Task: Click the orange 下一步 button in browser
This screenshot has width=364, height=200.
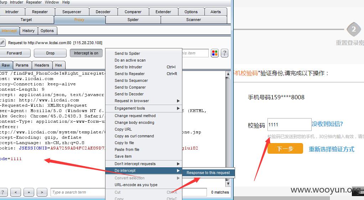Action: click(x=285, y=148)
